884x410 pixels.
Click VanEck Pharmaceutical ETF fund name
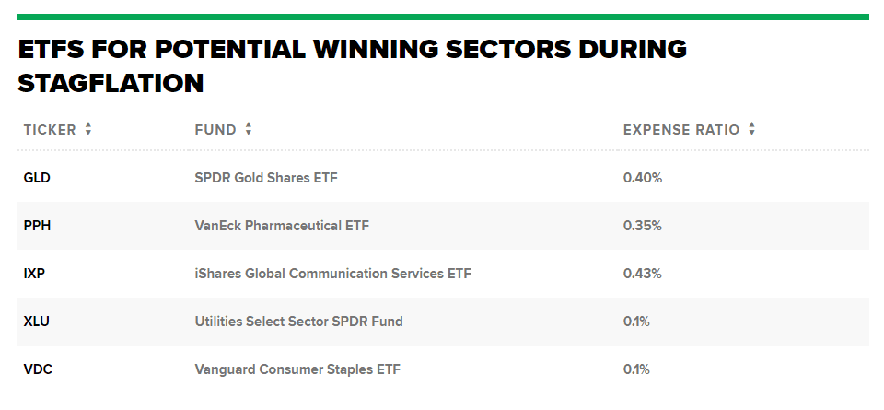(x=282, y=226)
